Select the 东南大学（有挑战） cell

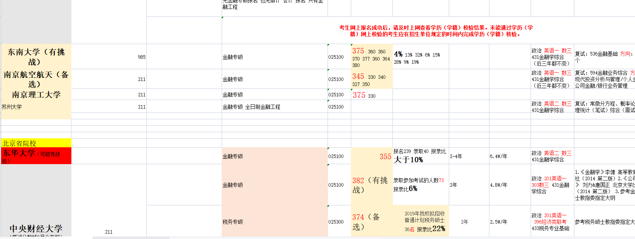coord(36,57)
